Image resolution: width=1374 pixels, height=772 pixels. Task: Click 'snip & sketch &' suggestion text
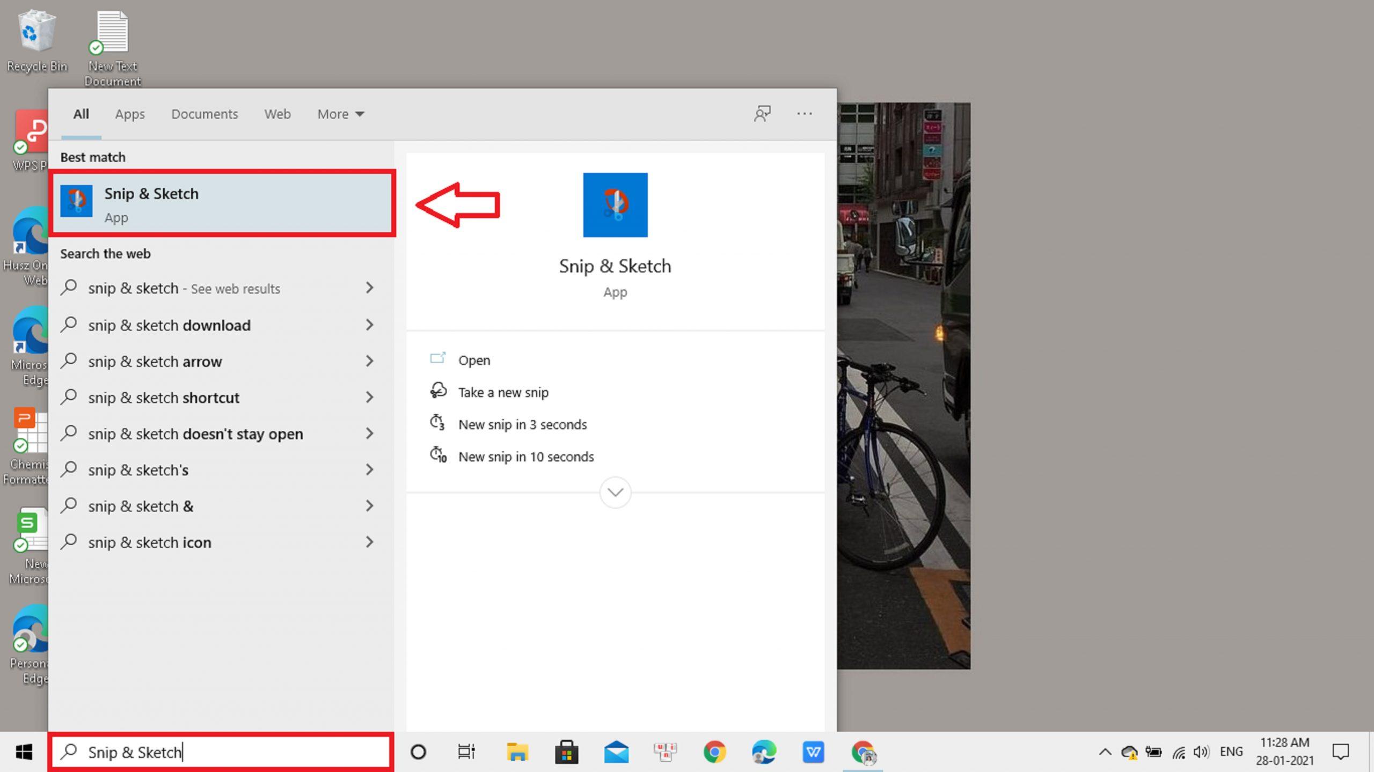pos(141,506)
